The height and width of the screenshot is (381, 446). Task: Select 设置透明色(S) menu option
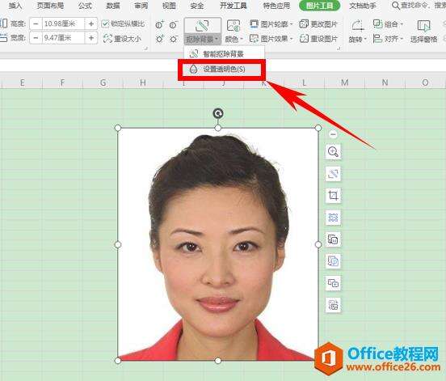click(221, 70)
